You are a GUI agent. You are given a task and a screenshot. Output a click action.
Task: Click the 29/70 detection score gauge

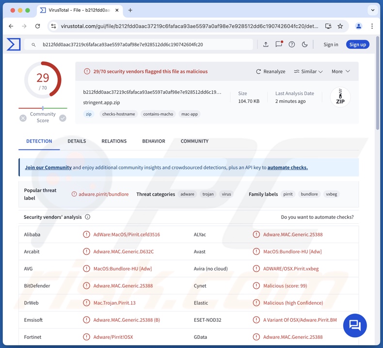point(43,80)
